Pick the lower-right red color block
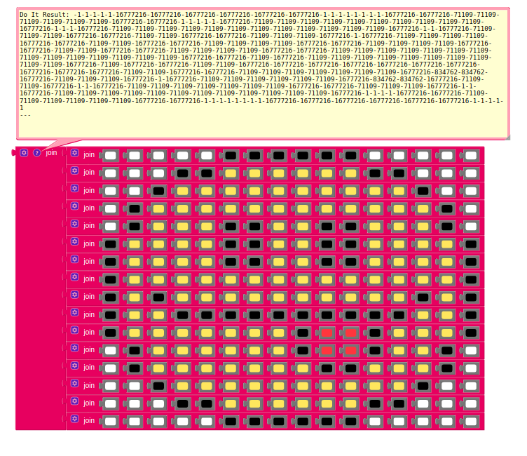The image size is (527, 456). [350, 351]
